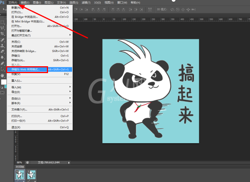Open the 图层(L) menu
The height and width of the screenshot is (182, 250).
[x=49, y=3]
